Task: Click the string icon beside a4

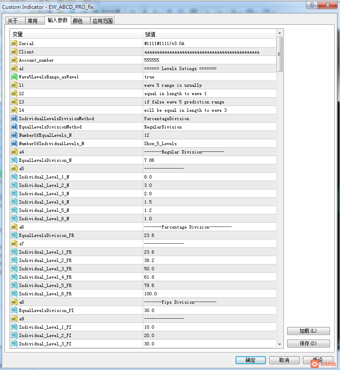Action: [x=14, y=152]
